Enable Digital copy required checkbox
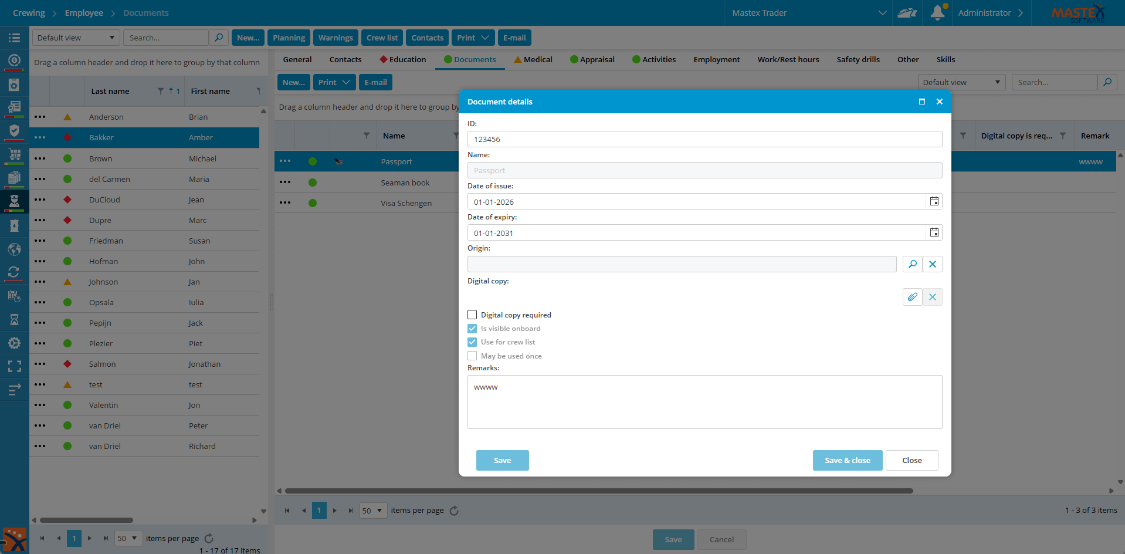The width and height of the screenshot is (1125, 554). click(x=472, y=315)
